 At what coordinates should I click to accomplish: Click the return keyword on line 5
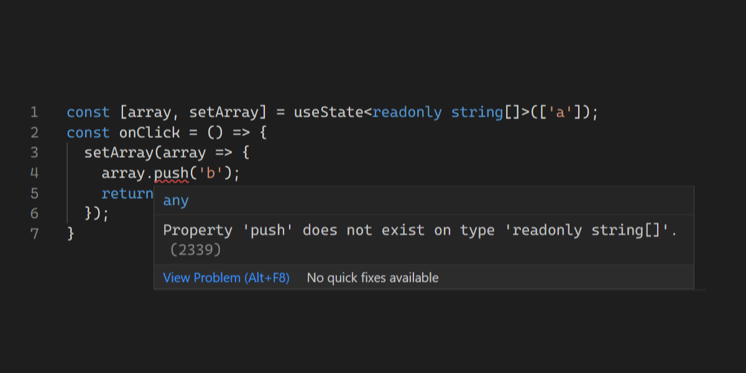[x=127, y=193]
